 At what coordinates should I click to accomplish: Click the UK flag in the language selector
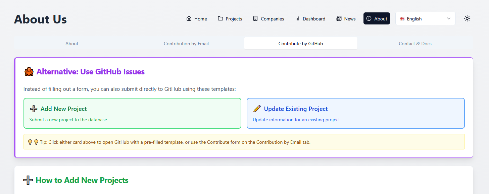pos(402,19)
